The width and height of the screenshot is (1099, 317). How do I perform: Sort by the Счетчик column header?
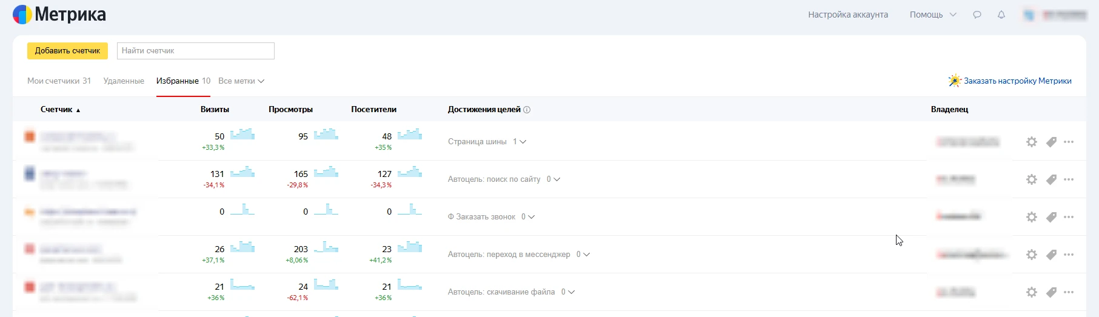coord(60,110)
